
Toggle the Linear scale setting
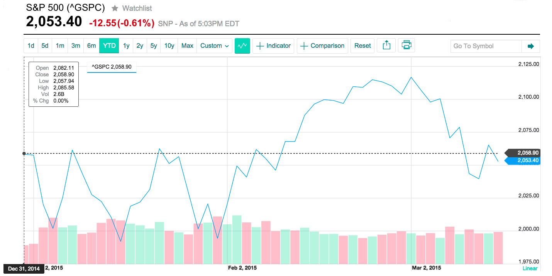click(x=530, y=268)
